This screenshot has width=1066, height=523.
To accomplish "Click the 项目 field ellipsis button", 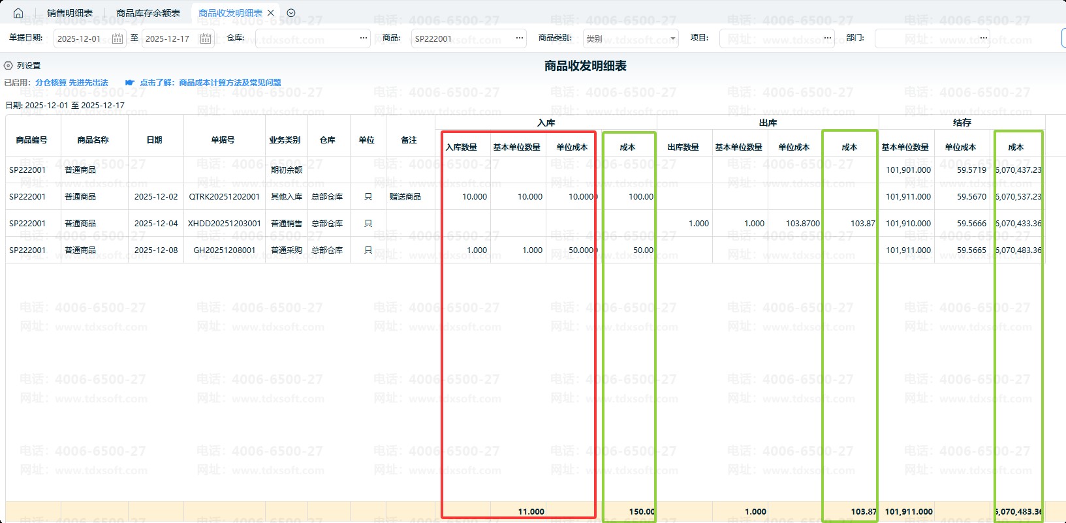I will (828, 38).
